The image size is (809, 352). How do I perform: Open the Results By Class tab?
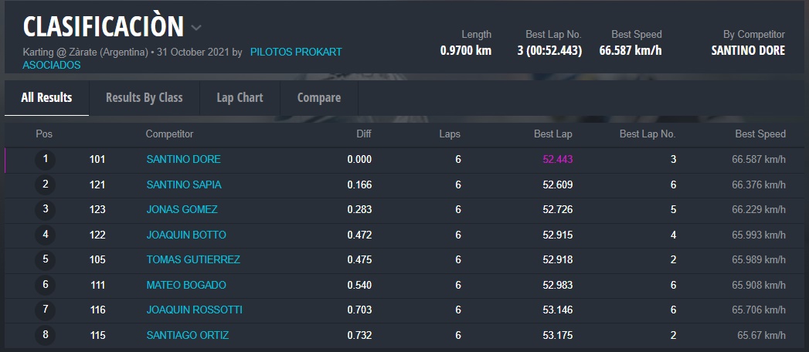(144, 98)
